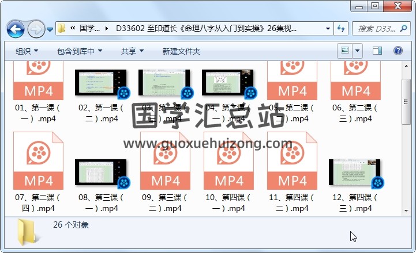Click the change view icon button
The width and height of the screenshot is (416, 253).
tap(345, 51)
